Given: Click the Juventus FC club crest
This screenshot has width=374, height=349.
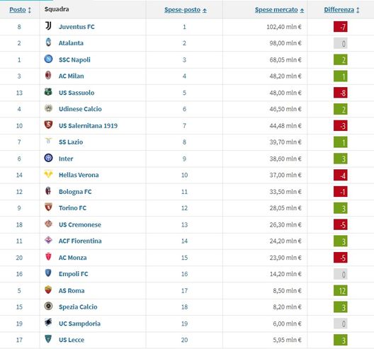Looking at the screenshot, I should pos(48,26).
